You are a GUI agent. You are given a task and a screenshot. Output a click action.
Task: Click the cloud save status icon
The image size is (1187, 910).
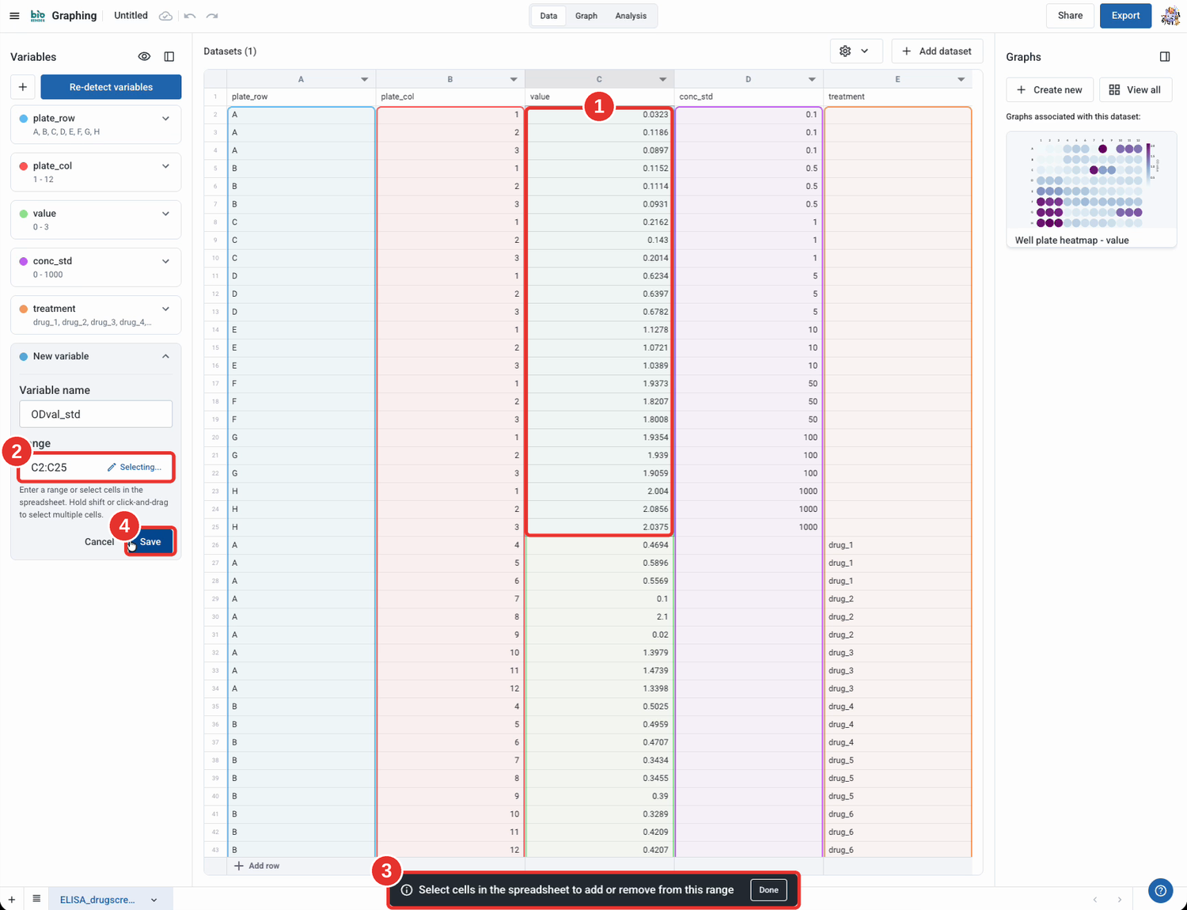(165, 16)
